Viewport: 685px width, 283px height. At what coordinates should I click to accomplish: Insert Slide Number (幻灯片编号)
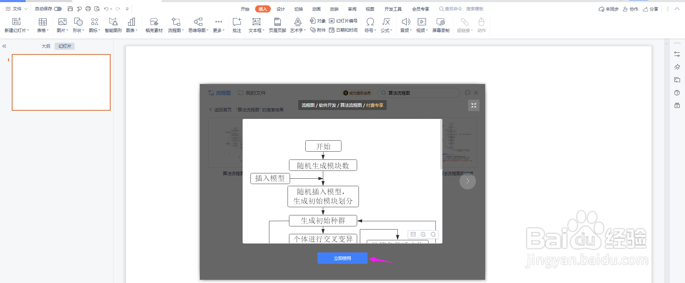click(x=343, y=21)
